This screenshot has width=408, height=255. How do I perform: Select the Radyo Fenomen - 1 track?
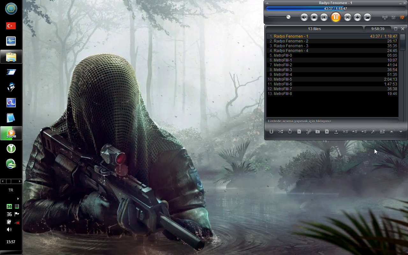[x=332, y=36]
